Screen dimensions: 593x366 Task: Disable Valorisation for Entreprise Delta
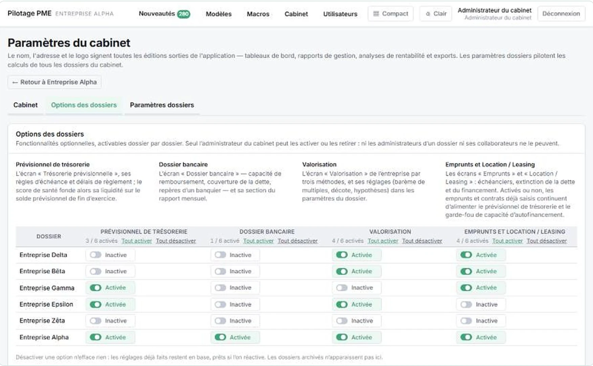pyautogui.click(x=357, y=255)
